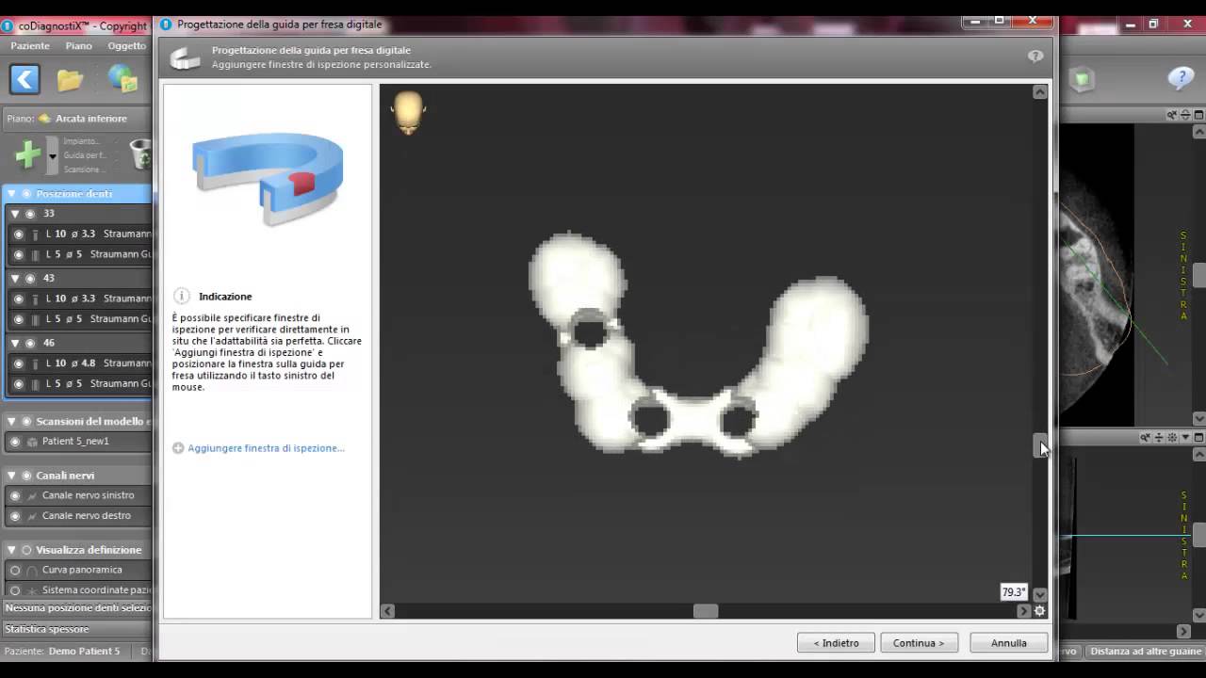Toggle visibility of Patient 5_new1 scan
This screenshot has width=1206, height=678.
click(x=15, y=442)
